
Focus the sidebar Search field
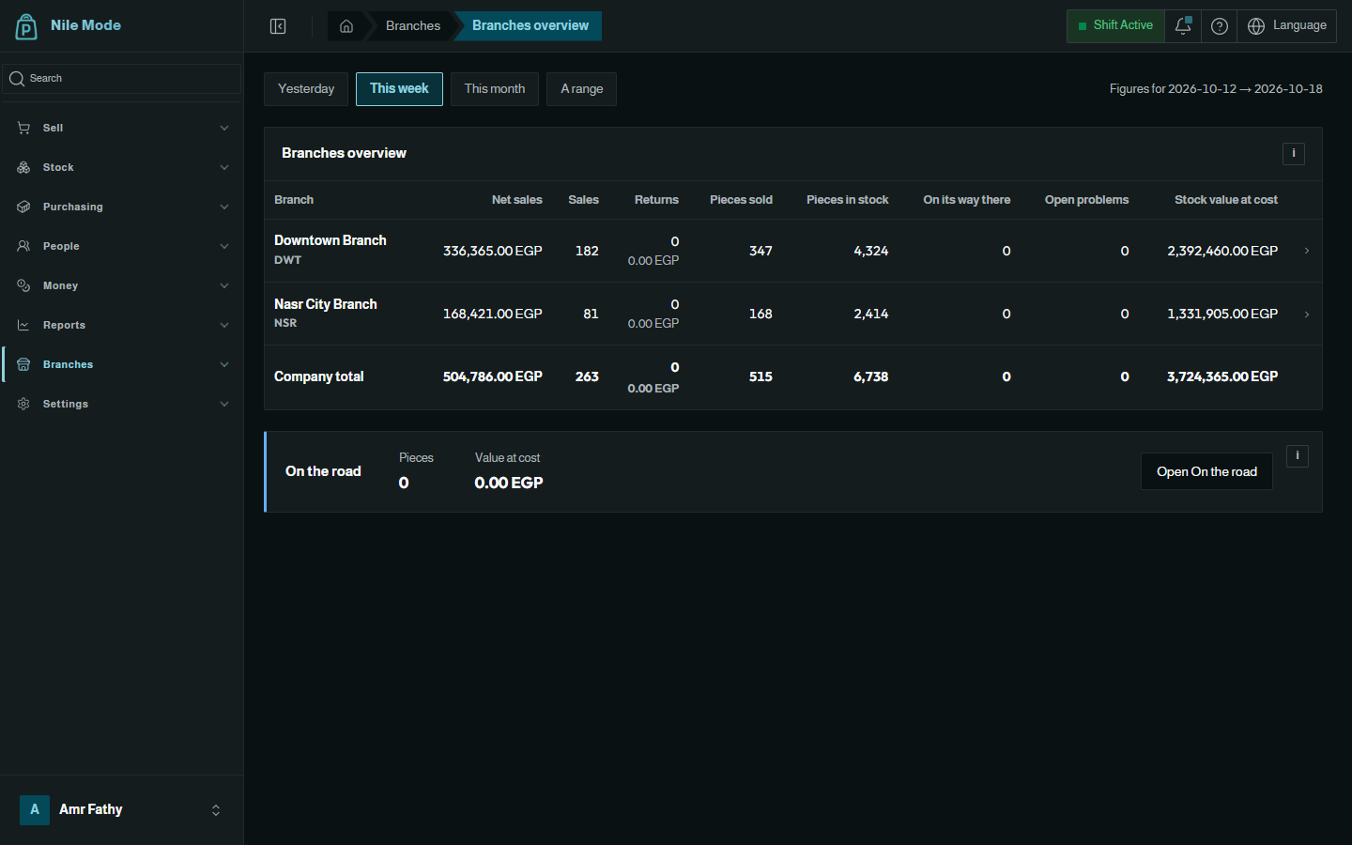click(x=122, y=79)
